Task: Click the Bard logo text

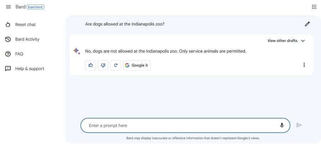Action: click(20, 7)
